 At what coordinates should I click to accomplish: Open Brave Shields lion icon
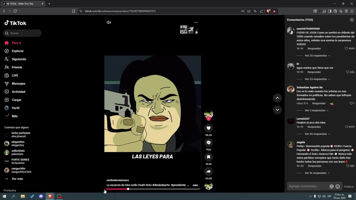[268, 11]
